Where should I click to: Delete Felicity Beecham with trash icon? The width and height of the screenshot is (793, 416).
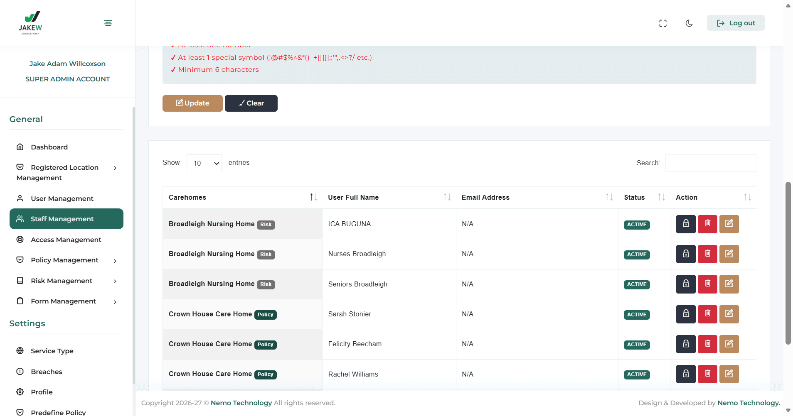[x=707, y=344]
